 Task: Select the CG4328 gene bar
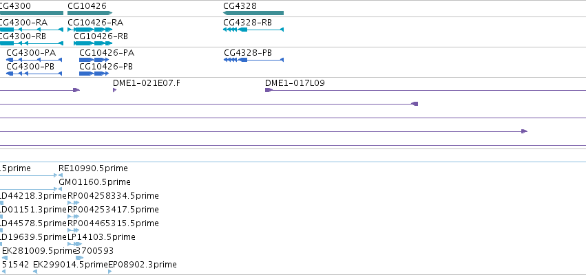[253, 13]
